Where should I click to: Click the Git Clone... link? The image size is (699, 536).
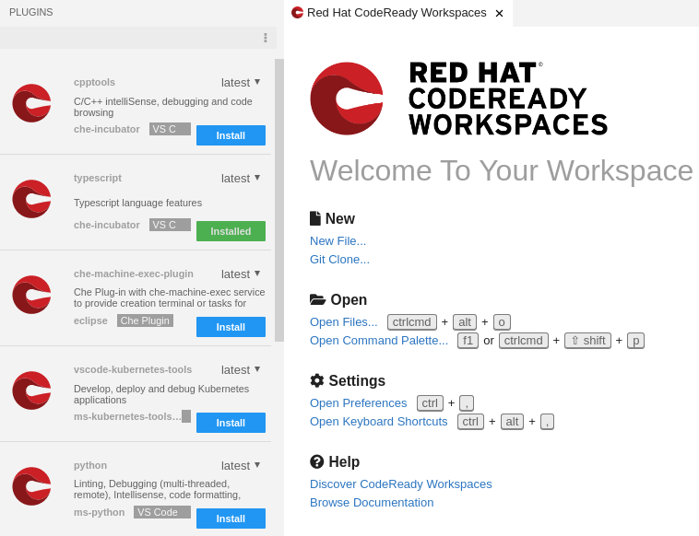pyautogui.click(x=339, y=260)
